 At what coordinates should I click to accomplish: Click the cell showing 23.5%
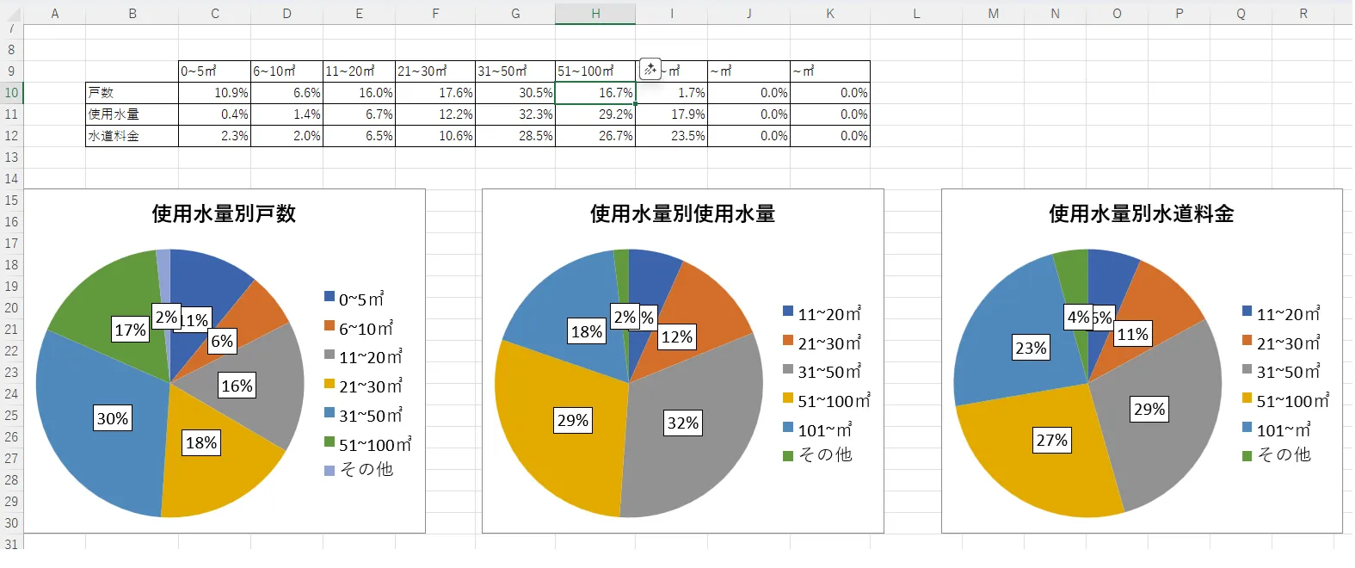(672, 136)
